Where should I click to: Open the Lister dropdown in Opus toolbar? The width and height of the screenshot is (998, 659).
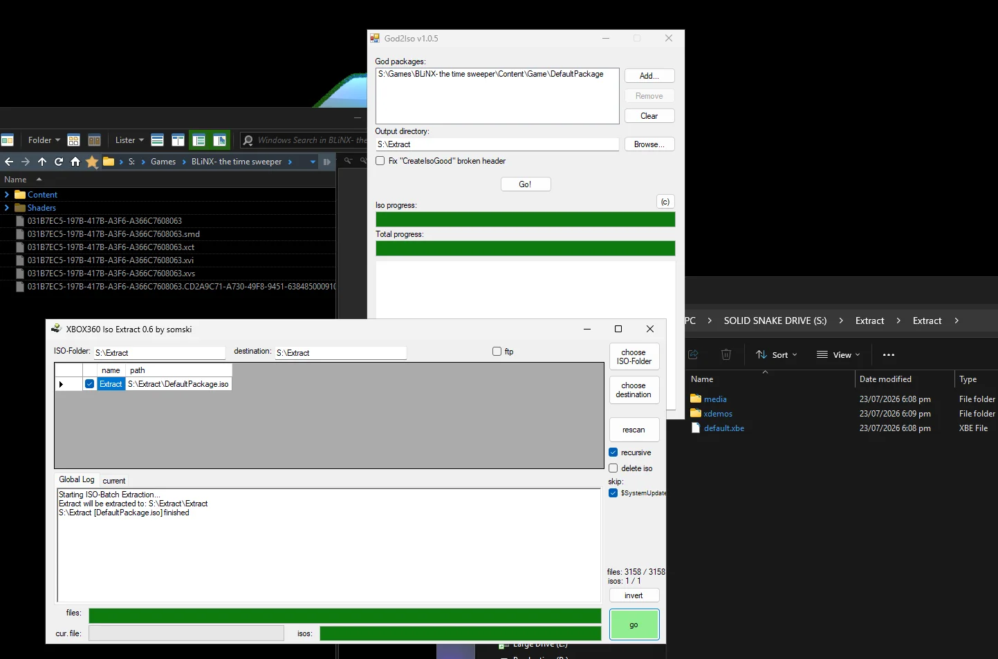pos(129,140)
